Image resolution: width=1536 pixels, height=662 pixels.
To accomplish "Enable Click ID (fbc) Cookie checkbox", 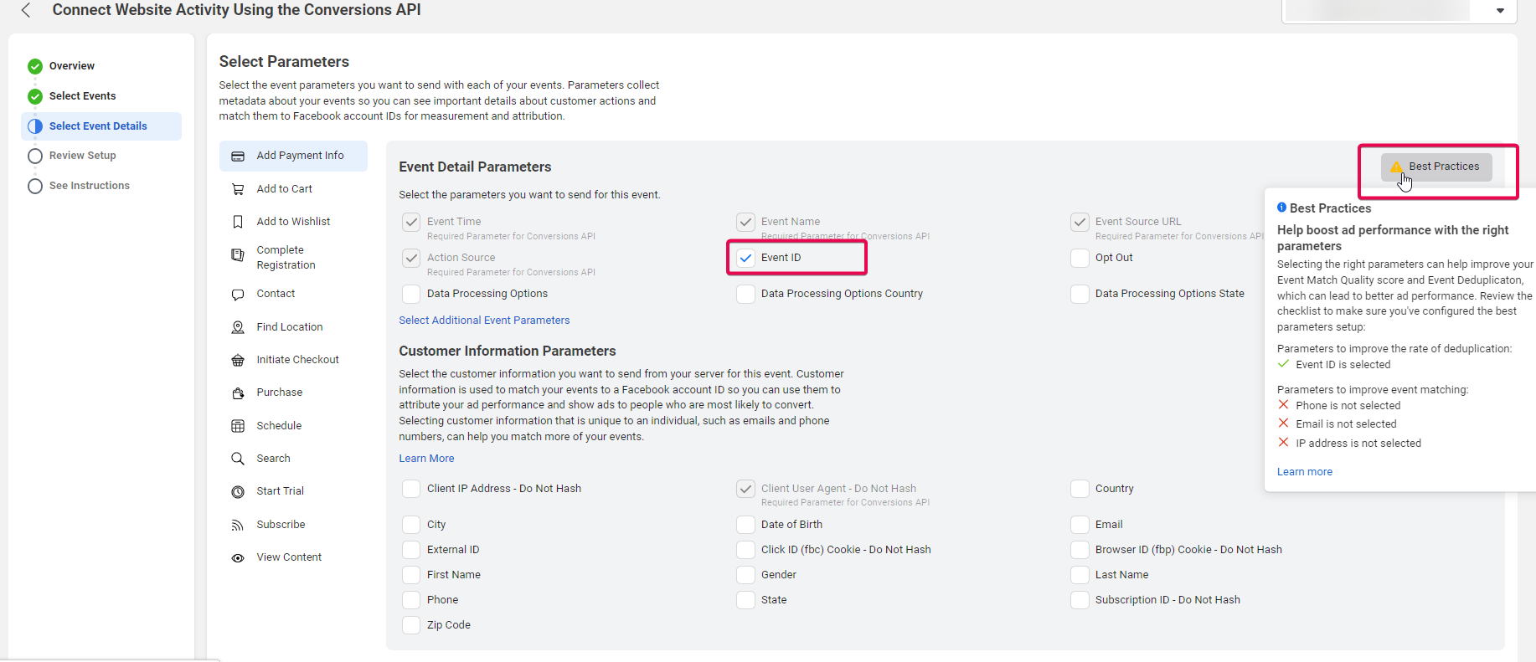I will pyautogui.click(x=745, y=550).
